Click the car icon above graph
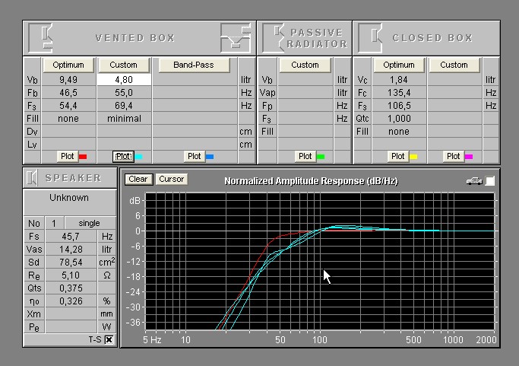Screen dimensions: 519x366 pyautogui.click(x=474, y=181)
